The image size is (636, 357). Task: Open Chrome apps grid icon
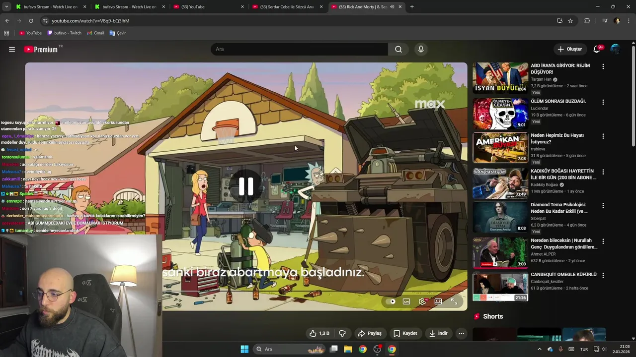(6, 33)
